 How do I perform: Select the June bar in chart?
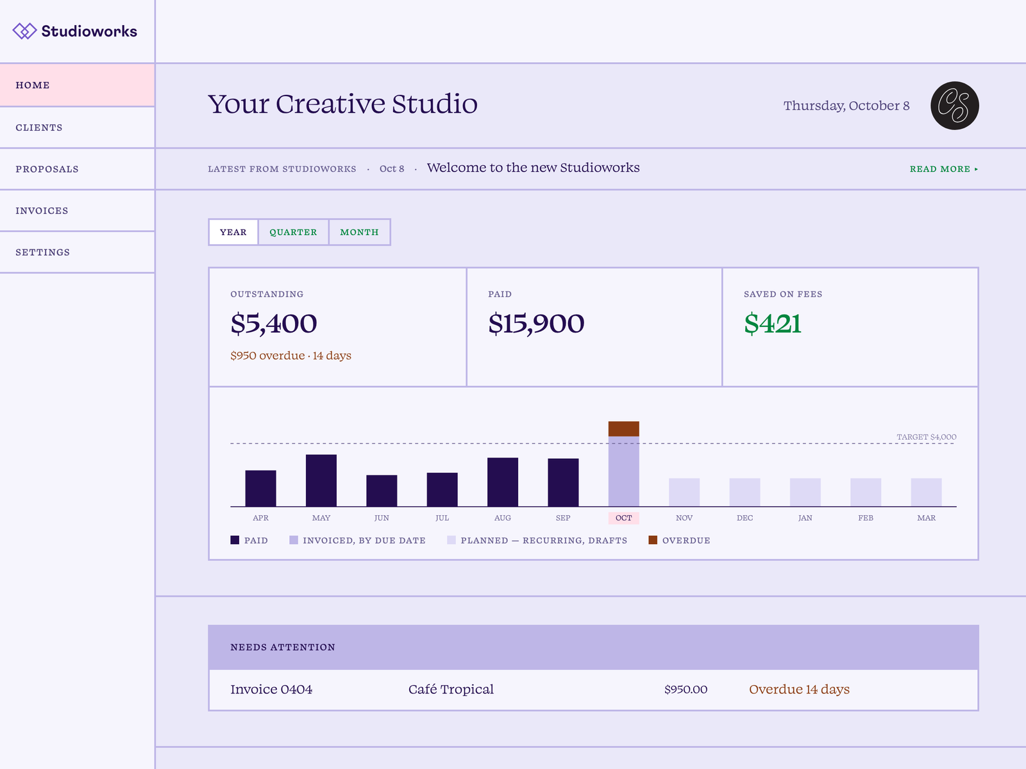(x=382, y=491)
